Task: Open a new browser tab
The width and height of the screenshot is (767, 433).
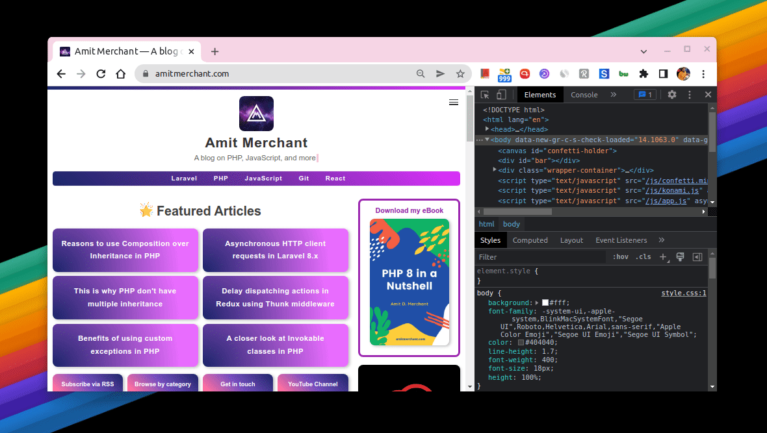Action: (214, 51)
